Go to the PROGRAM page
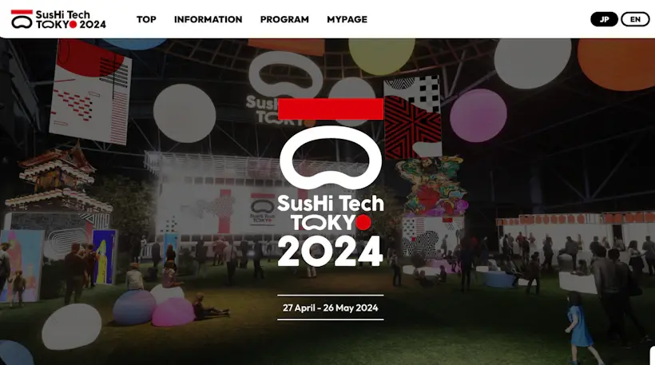This screenshot has height=365, width=655. (x=284, y=19)
